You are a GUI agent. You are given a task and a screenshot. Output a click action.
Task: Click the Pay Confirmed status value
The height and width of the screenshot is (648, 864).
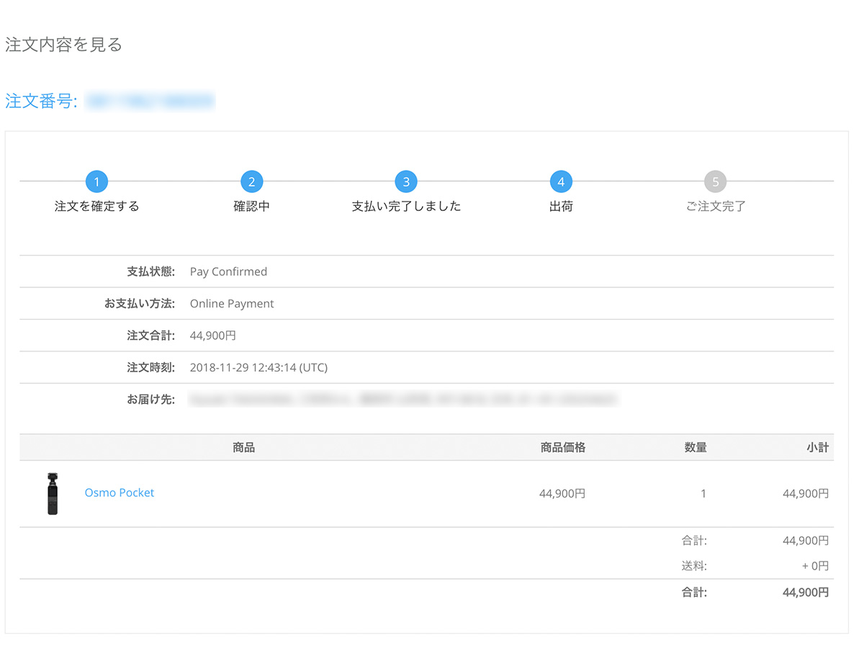(x=228, y=272)
